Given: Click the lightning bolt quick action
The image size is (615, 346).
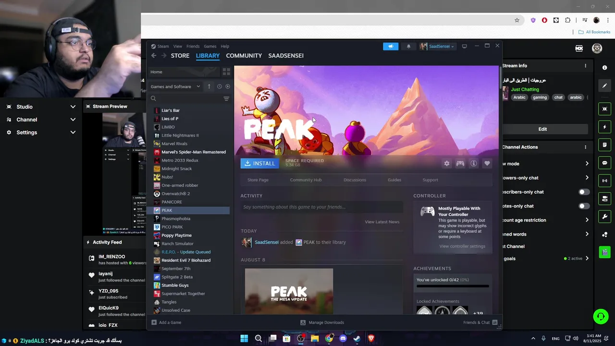Looking at the screenshot, I should pos(605,127).
